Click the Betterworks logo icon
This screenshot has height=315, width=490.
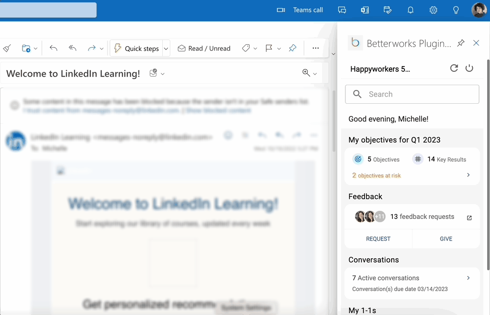pos(355,43)
